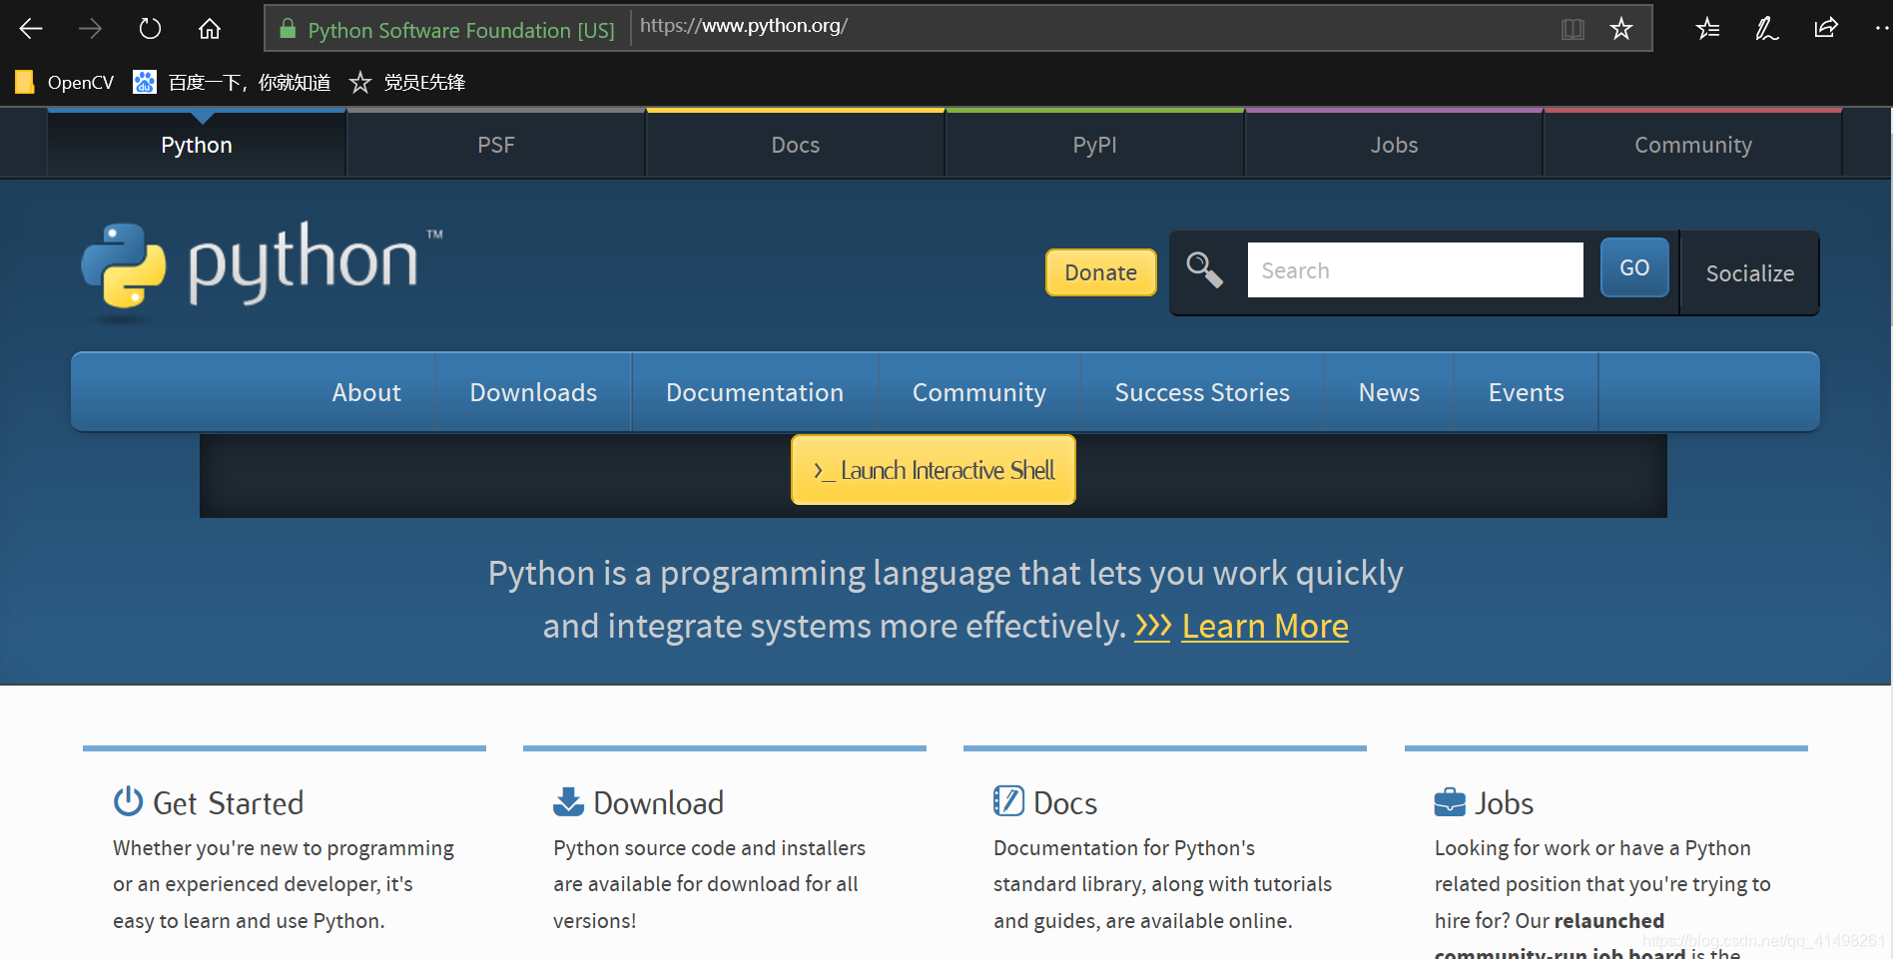
Task: Click the bold 'relaunched' text in Jobs blurb
Action: (x=1609, y=921)
